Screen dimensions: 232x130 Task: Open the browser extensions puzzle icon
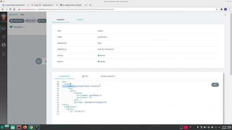pyautogui.click(x=221, y=9)
